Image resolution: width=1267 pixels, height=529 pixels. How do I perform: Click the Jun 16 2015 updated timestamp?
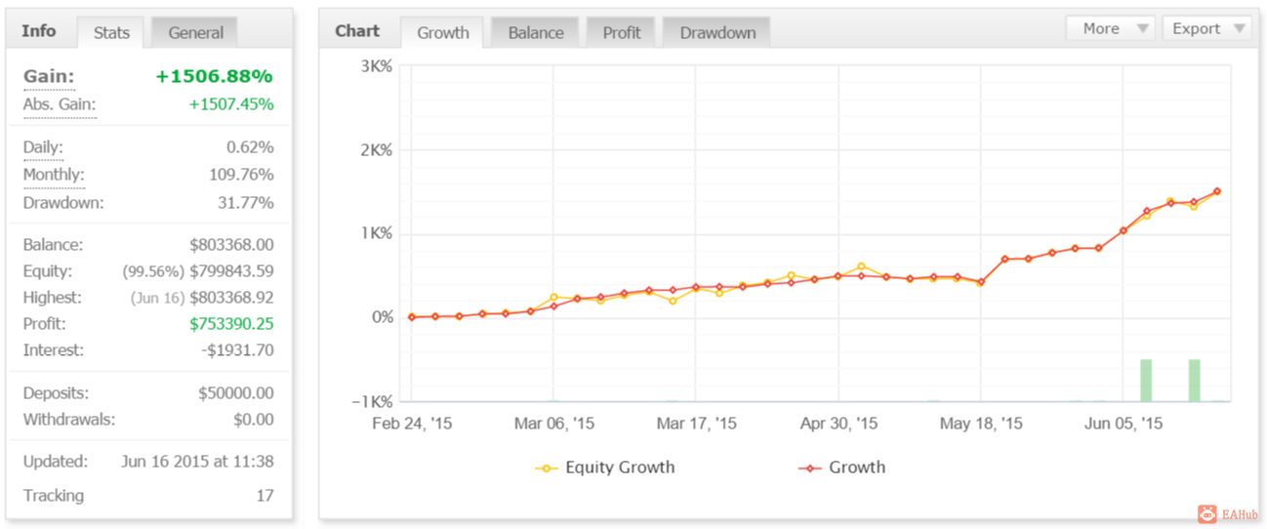[x=197, y=462]
